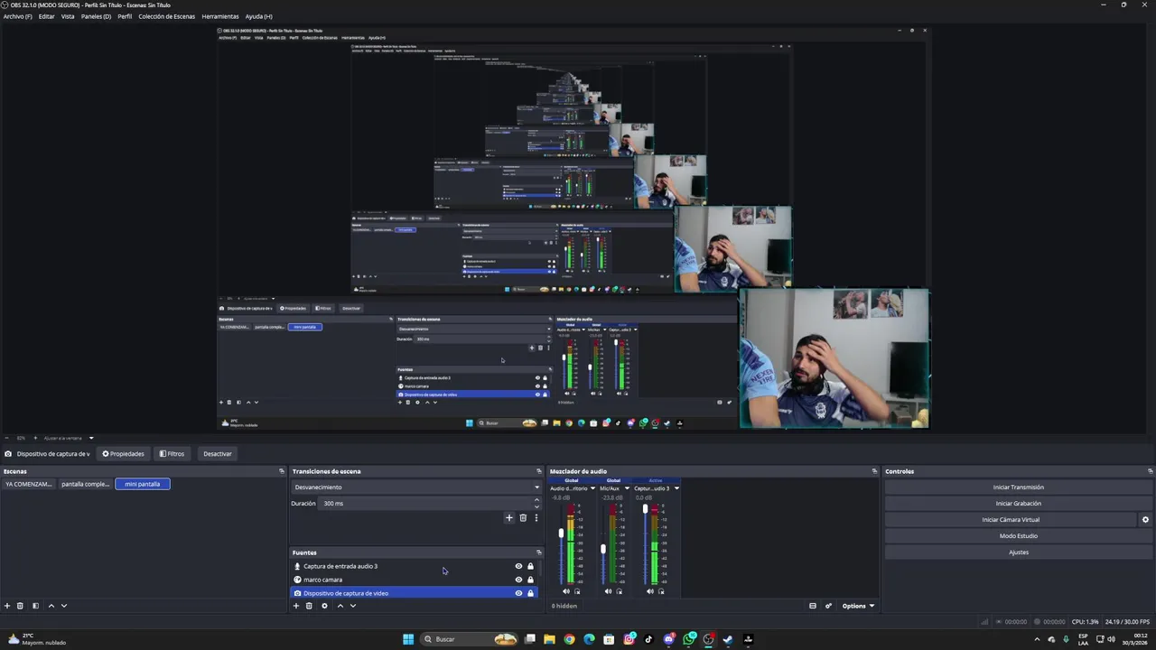This screenshot has height=650, width=1156.
Task: Add a transition with the plus icon
Action: pyautogui.click(x=508, y=518)
